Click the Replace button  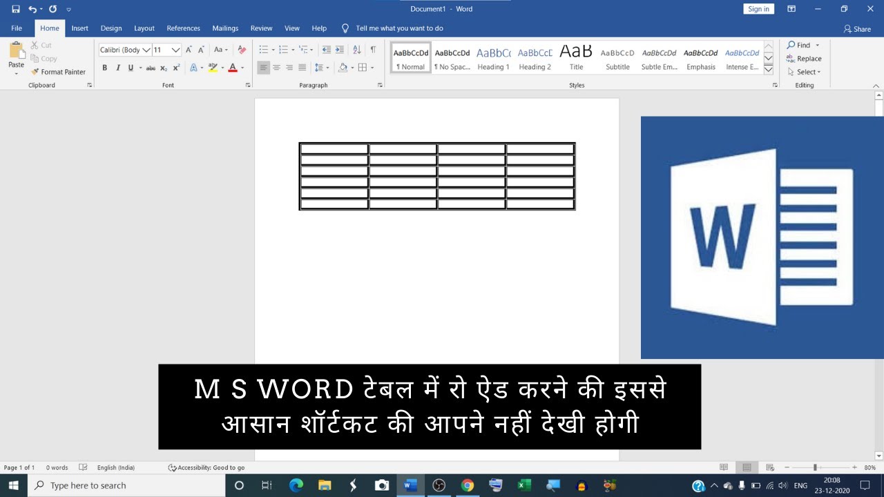804,59
